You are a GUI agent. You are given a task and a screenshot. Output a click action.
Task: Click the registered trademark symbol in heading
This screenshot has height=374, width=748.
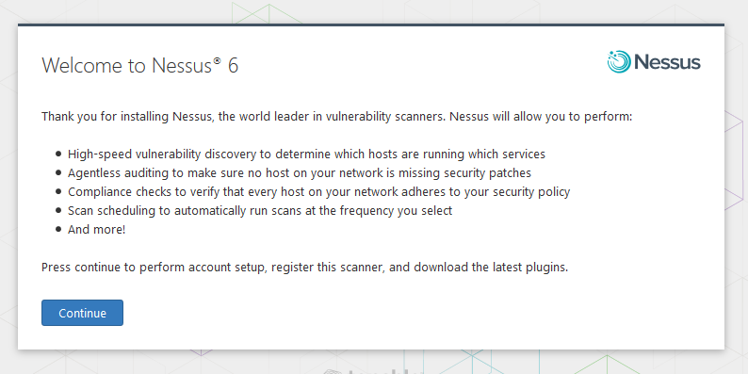click(x=217, y=60)
